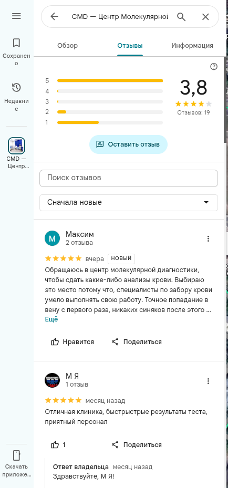Open the Сначала новые sort dropdown
This screenshot has width=228, height=488.
(129, 203)
